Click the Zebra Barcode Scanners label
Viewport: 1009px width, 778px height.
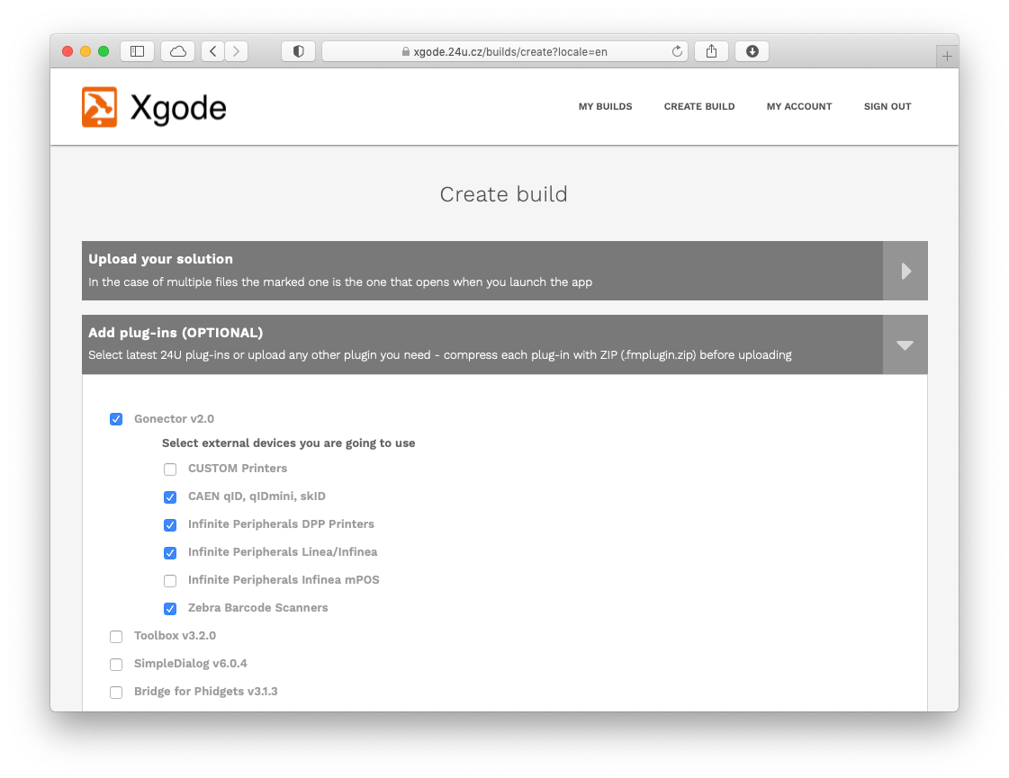(257, 608)
